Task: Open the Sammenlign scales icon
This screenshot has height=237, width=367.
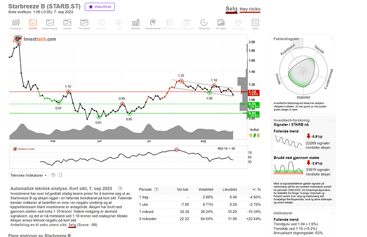Action: (238, 24)
